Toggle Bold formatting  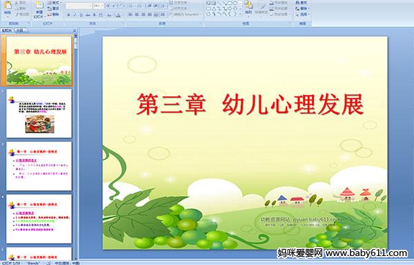pyautogui.click(x=68, y=15)
